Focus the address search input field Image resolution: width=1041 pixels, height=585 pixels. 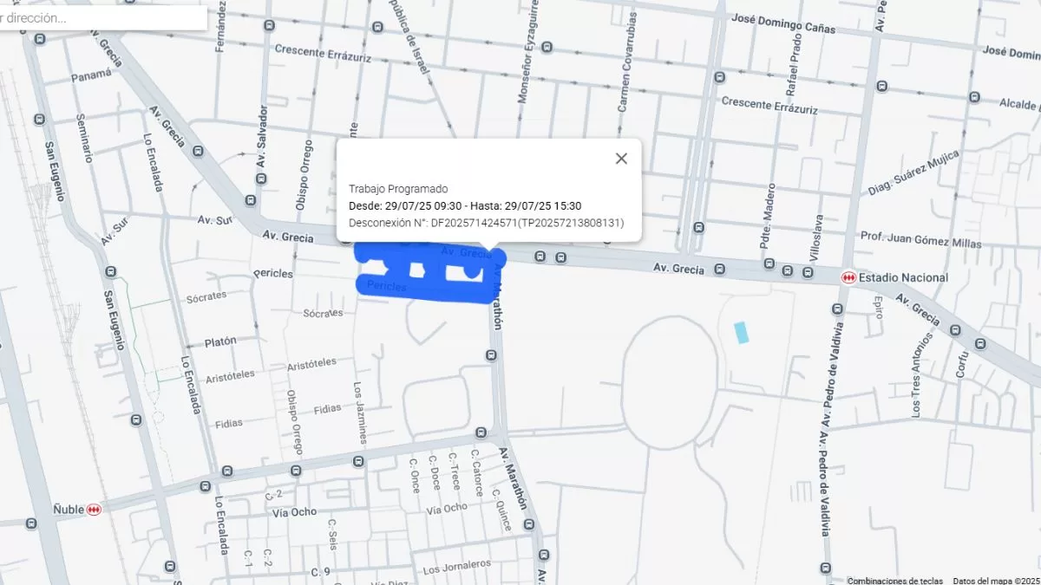103,17
